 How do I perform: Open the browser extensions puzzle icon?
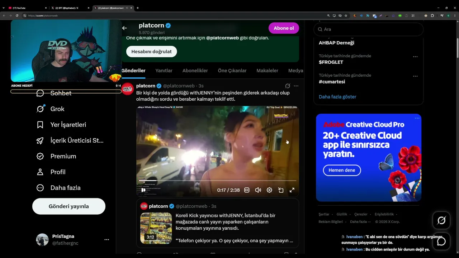[432, 16]
